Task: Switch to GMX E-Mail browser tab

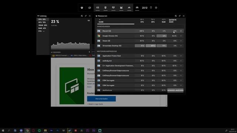Action: tap(79, 55)
